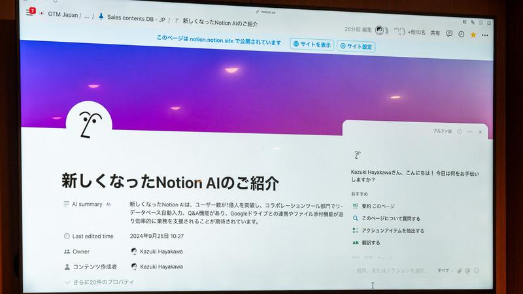
Task: Click the @ mention icon in AI input
Action: (x=467, y=270)
